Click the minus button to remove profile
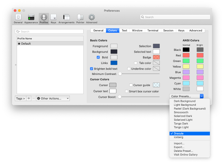This screenshot has height=163, width=224. pyautogui.click(x=34, y=98)
